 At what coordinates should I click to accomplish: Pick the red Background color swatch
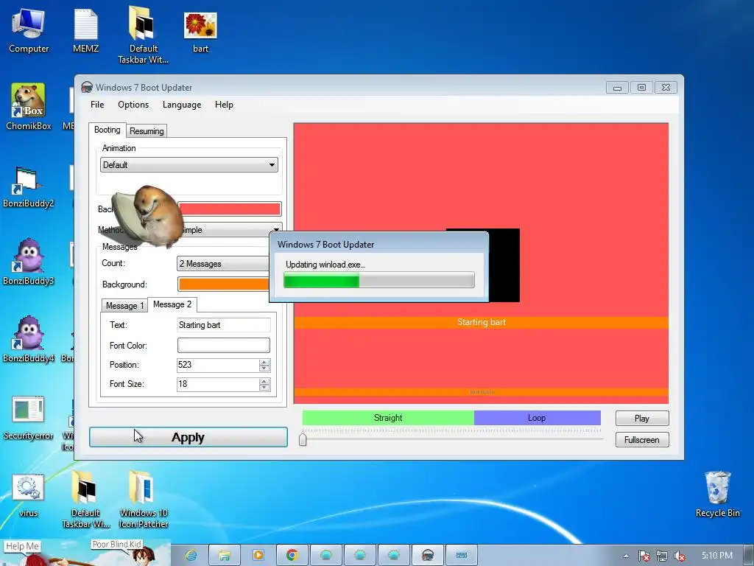coord(230,209)
